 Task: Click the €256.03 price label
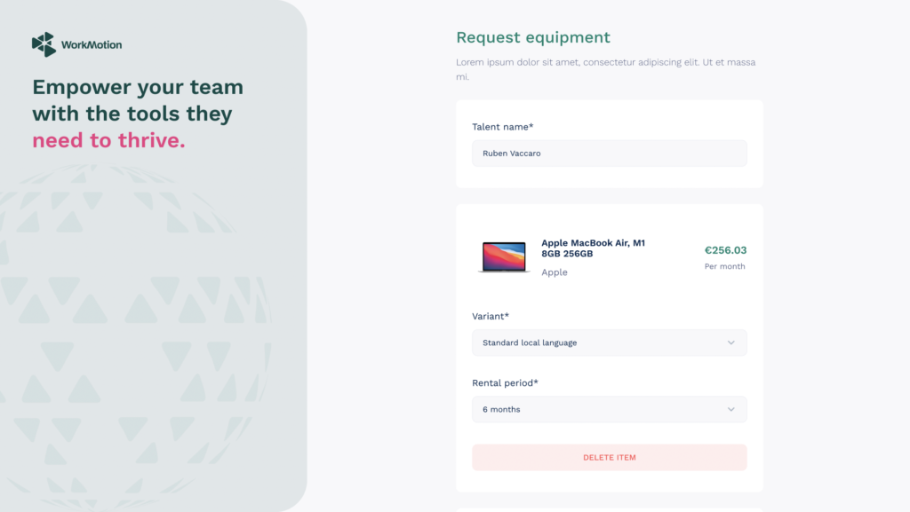[724, 250]
